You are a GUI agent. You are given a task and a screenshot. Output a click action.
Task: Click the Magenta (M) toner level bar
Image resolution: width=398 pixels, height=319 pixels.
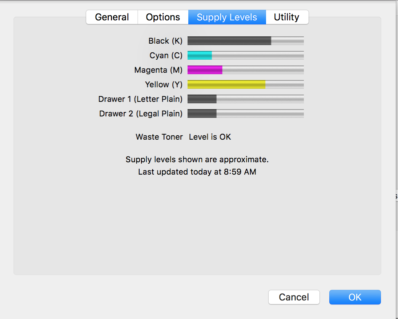click(x=245, y=70)
